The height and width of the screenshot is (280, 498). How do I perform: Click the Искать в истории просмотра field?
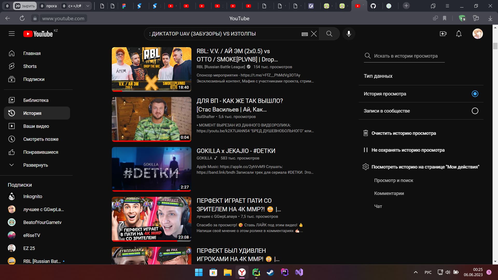click(x=406, y=56)
